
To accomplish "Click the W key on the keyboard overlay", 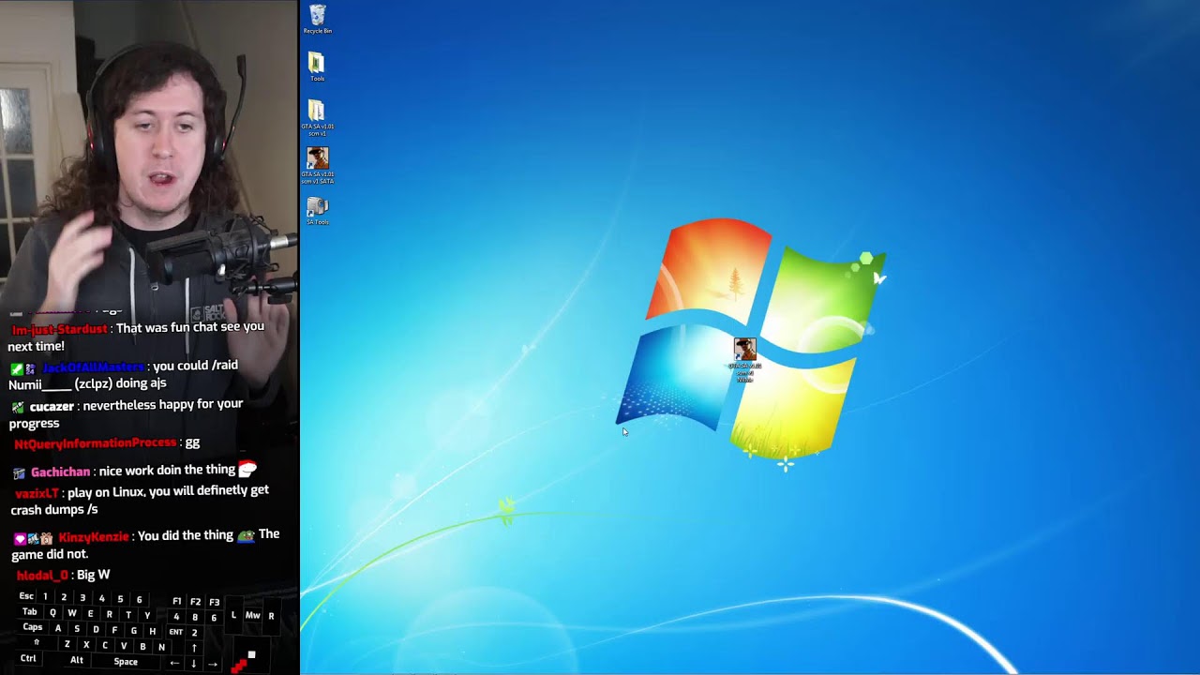I will [71, 613].
